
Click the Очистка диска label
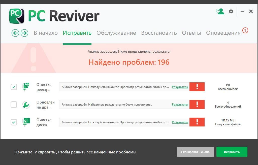click(x=44, y=122)
